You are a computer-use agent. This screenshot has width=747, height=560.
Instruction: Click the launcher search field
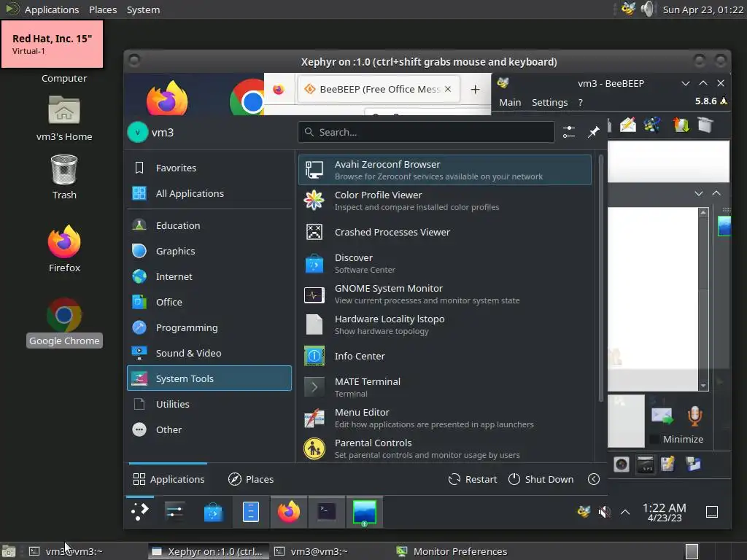pyautogui.click(x=426, y=132)
